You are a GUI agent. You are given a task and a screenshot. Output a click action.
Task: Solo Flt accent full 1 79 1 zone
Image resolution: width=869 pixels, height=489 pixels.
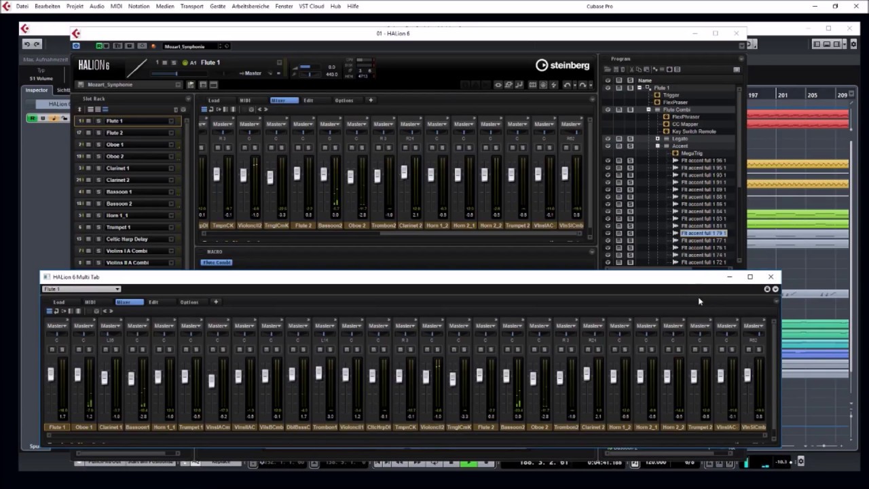[x=630, y=233]
